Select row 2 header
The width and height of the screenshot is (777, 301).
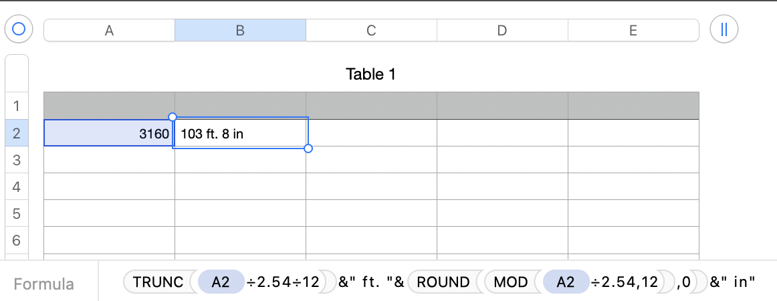point(17,133)
